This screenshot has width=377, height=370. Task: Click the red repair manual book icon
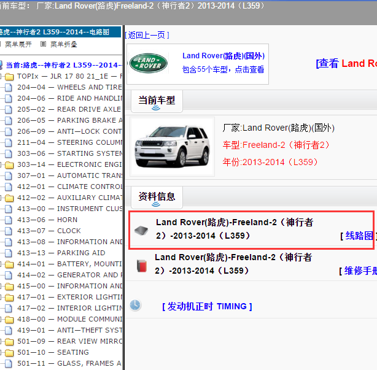[142, 266]
